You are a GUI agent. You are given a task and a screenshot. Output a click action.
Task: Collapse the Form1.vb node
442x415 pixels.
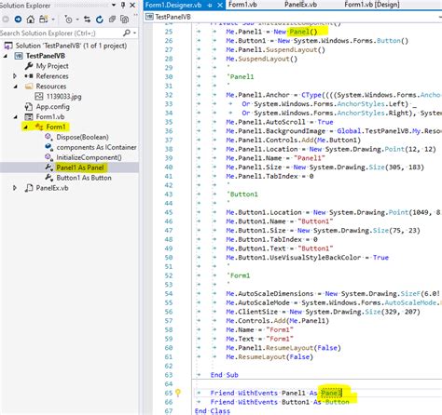pyautogui.click(x=15, y=117)
